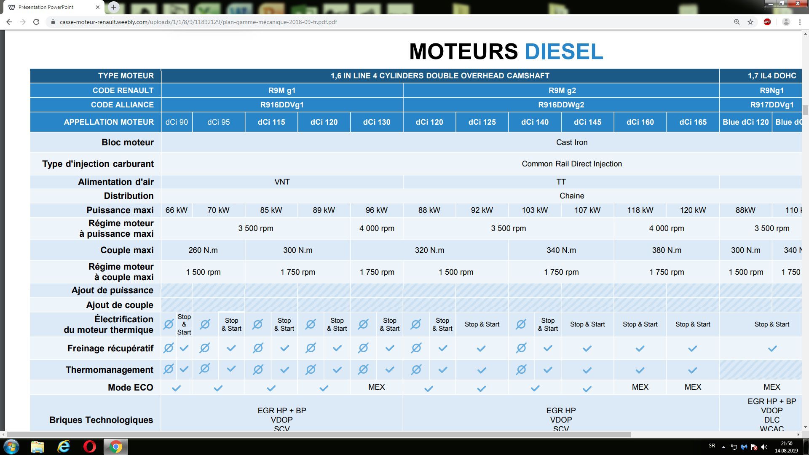Click the dCi 115 column header
Viewport: 809px width, 455px height.
point(271,122)
